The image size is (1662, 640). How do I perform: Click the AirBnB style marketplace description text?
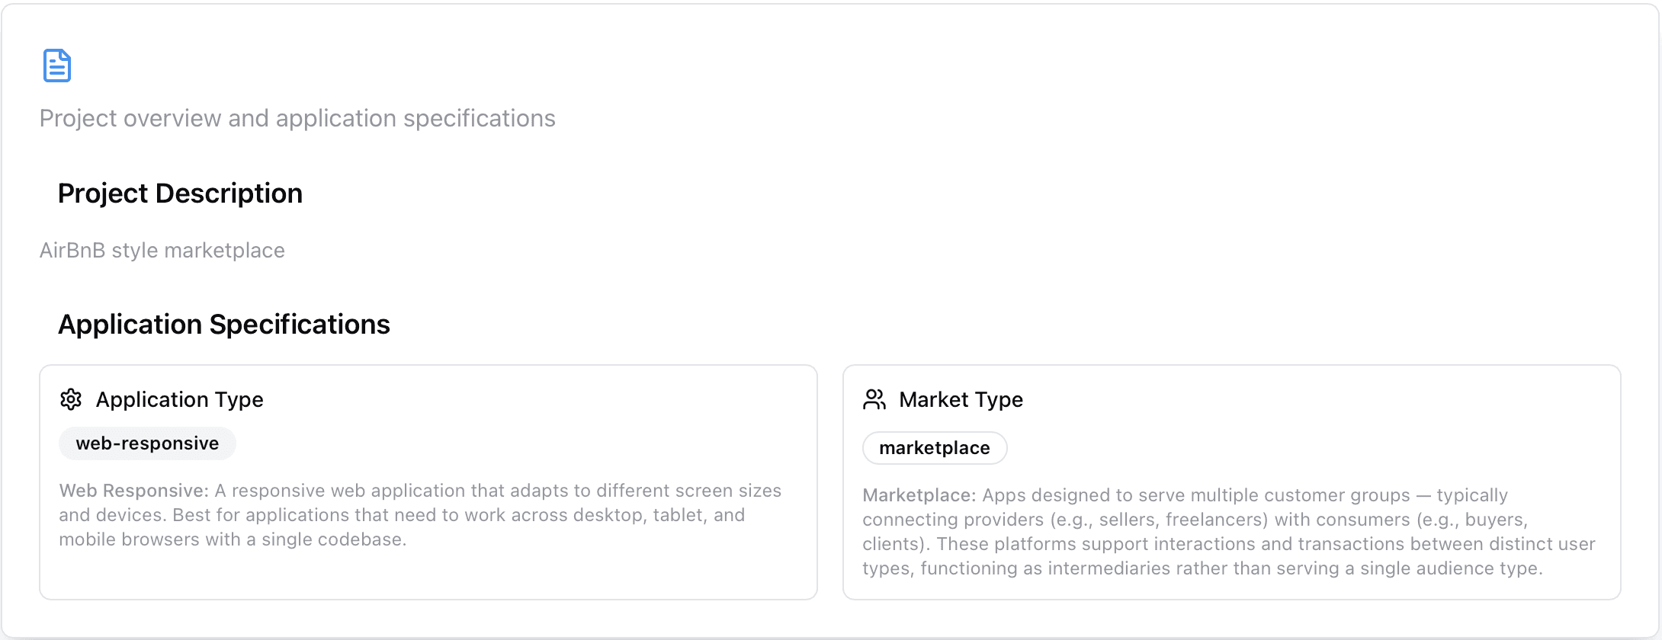162,251
